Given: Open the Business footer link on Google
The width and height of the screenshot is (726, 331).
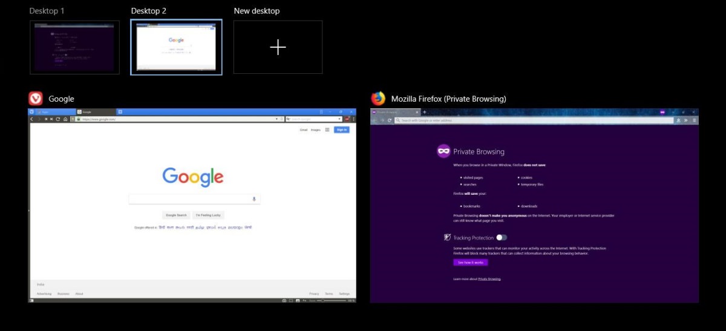Looking at the screenshot, I should (x=64, y=293).
